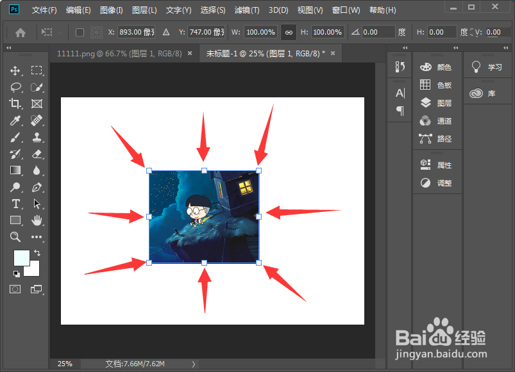Select the Eraser tool

[x=37, y=154]
